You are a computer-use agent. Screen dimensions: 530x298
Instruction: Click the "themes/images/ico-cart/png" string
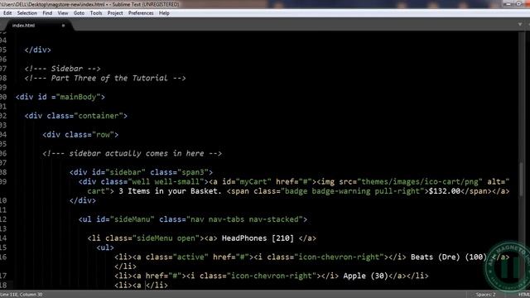click(420, 182)
